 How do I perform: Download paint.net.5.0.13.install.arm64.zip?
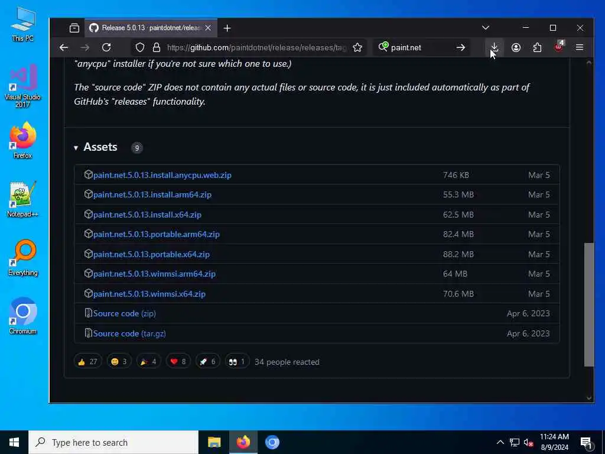(x=152, y=194)
